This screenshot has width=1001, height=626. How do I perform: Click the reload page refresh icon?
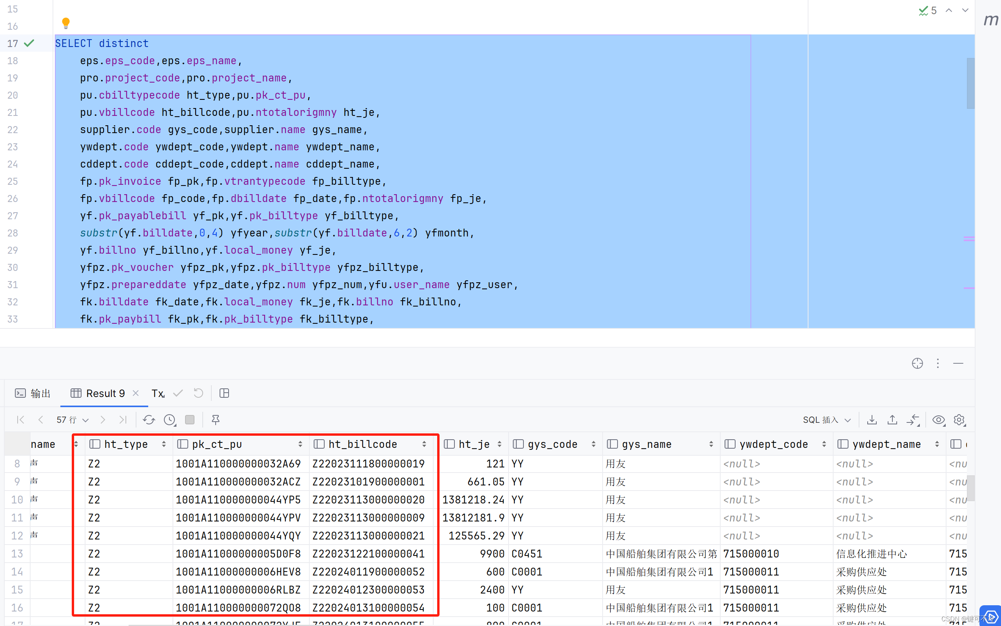(x=149, y=420)
